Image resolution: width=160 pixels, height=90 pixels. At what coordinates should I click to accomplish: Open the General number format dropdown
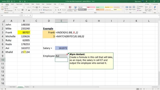click(x=65, y=7)
